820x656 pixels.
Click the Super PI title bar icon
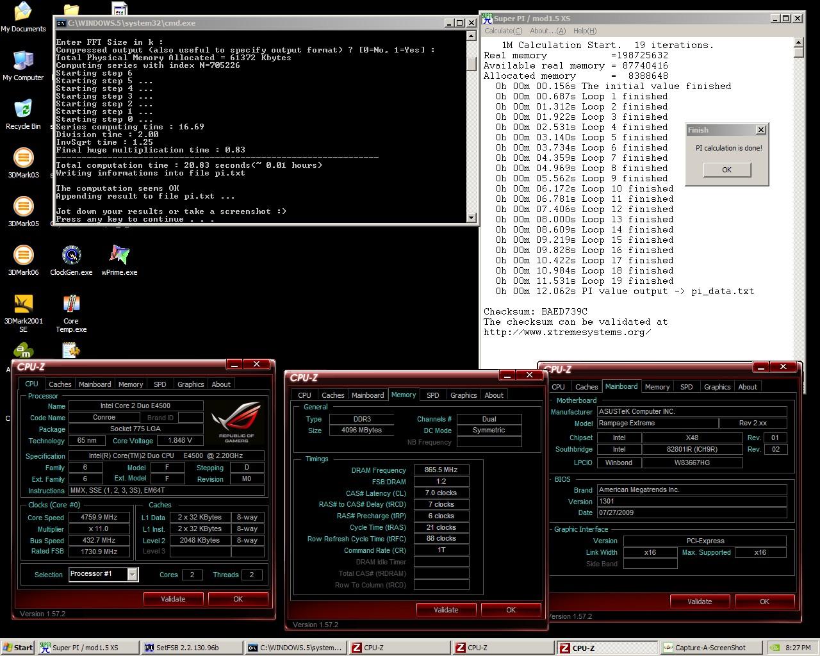coord(488,18)
